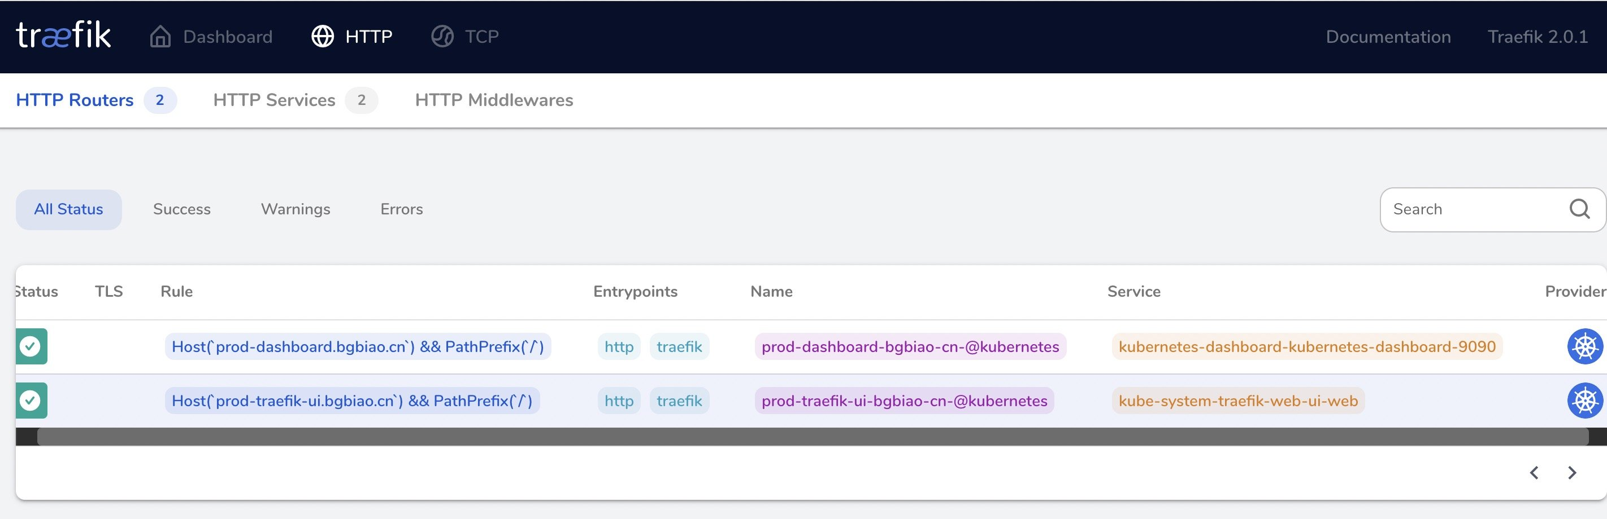
Task: Open the TCP nav item
Action: coord(465,36)
